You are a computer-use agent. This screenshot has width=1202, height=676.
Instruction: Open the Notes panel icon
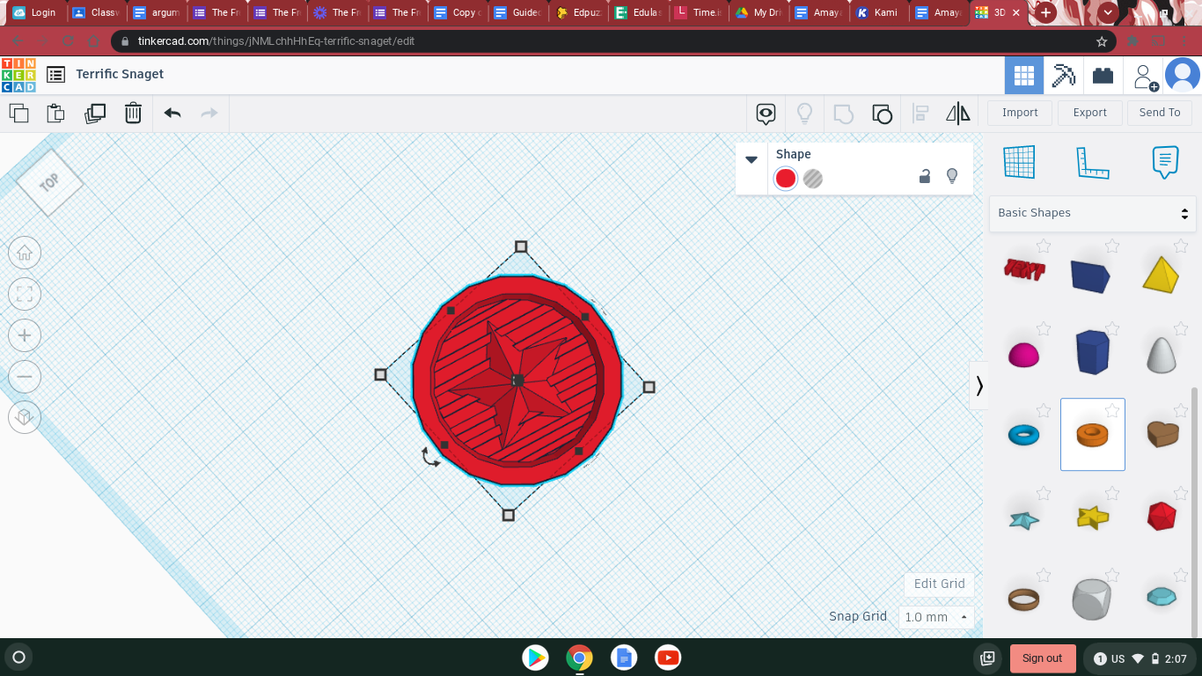click(x=1165, y=162)
